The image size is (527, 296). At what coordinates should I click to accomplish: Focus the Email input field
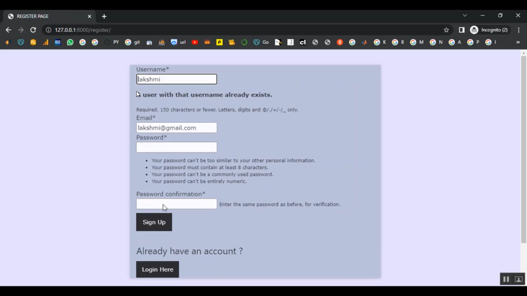[x=177, y=128]
